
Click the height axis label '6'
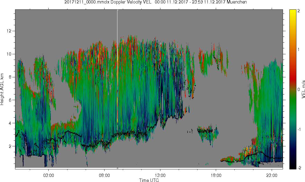(x=10, y=100)
